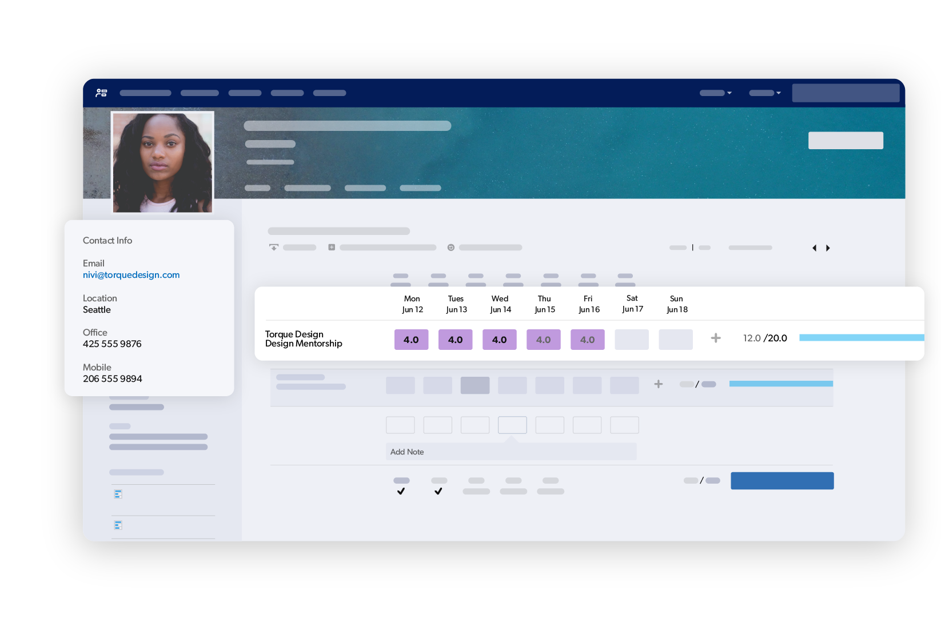Screen dimensions: 941x618
Task: Click the refresh history icon in the toolbar
Action: click(450, 247)
